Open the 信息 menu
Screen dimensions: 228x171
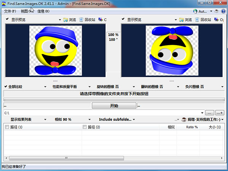[x=43, y=11]
